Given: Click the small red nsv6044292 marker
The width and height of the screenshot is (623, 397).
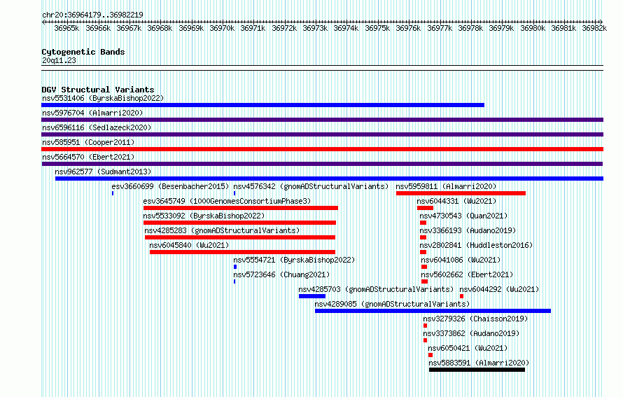Looking at the screenshot, I should [x=462, y=296].
